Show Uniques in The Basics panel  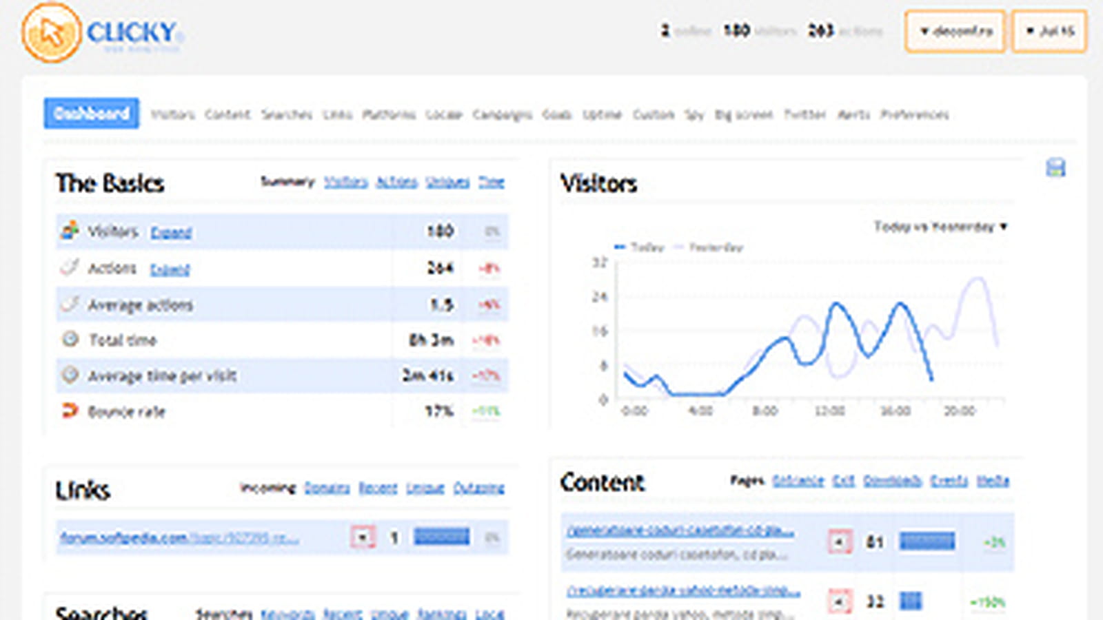447,182
